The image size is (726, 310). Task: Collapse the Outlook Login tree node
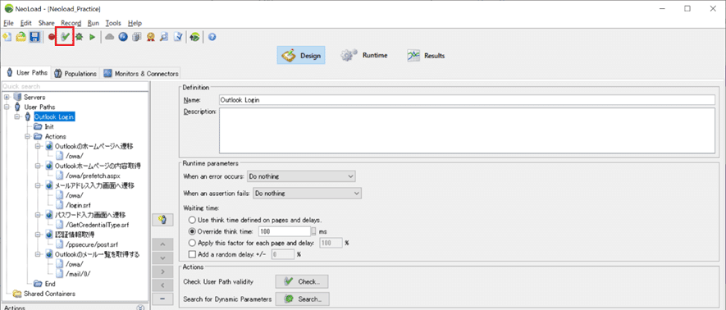pos(17,117)
